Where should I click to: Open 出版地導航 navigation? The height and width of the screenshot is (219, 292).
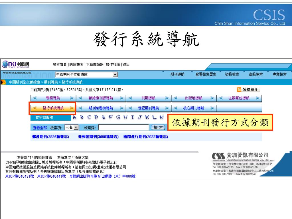[194, 98]
